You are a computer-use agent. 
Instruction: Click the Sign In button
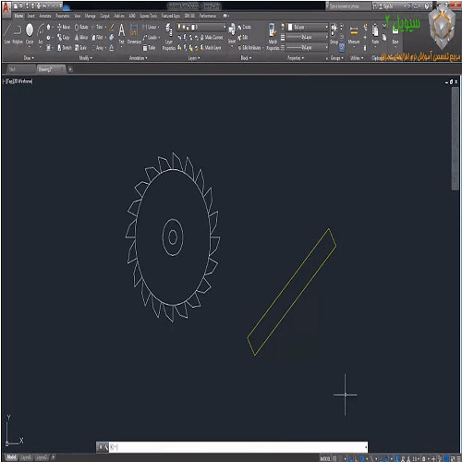tap(386, 6)
